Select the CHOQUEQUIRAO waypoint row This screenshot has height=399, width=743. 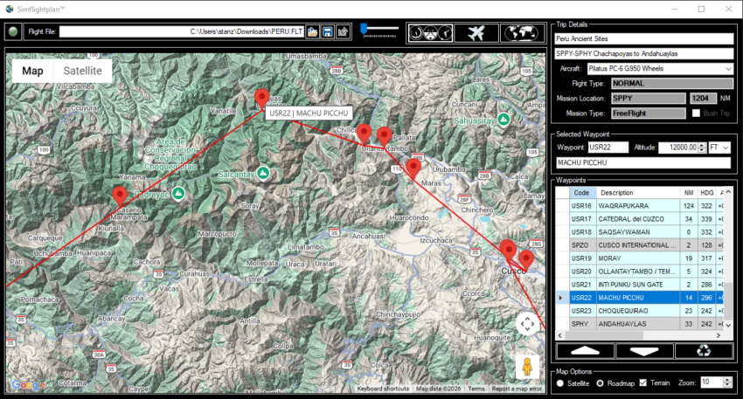pos(640,311)
